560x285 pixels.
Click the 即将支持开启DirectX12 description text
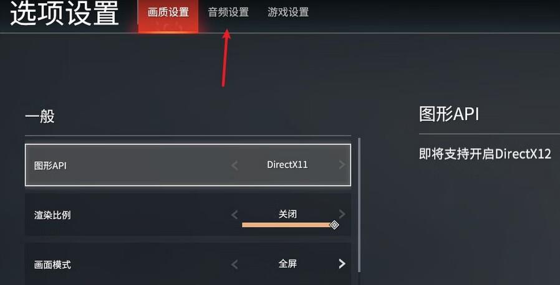click(485, 154)
